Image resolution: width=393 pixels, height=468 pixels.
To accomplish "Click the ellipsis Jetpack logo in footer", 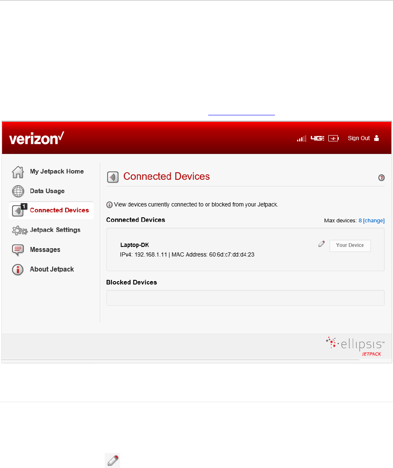I will click(x=355, y=346).
